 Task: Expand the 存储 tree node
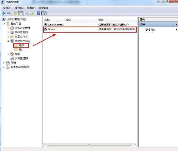(4, 63)
